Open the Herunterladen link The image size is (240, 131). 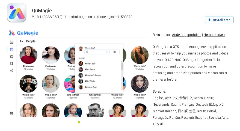pos(214,35)
